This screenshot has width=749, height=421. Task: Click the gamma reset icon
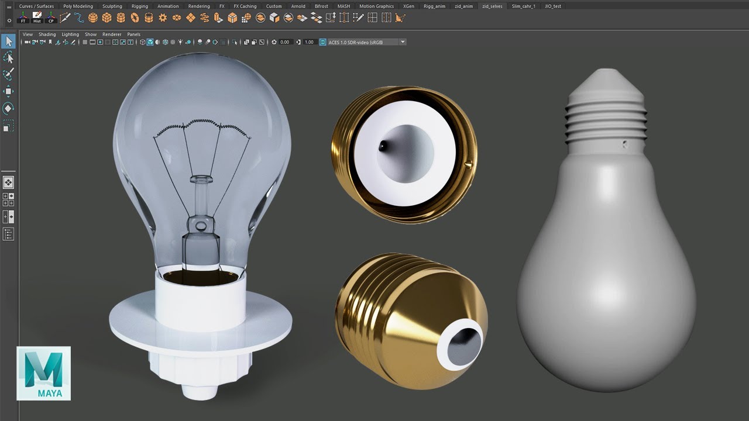click(x=298, y=42)
